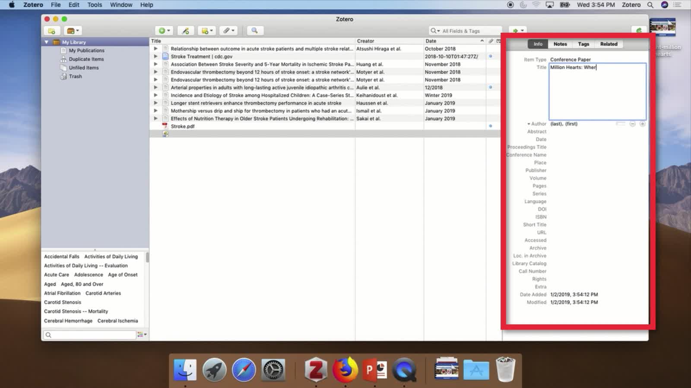Image resolution: width=691 pixels, height=388 pixels.
Task: Collapse the My Library tree triangle
Action: (46, 42)
